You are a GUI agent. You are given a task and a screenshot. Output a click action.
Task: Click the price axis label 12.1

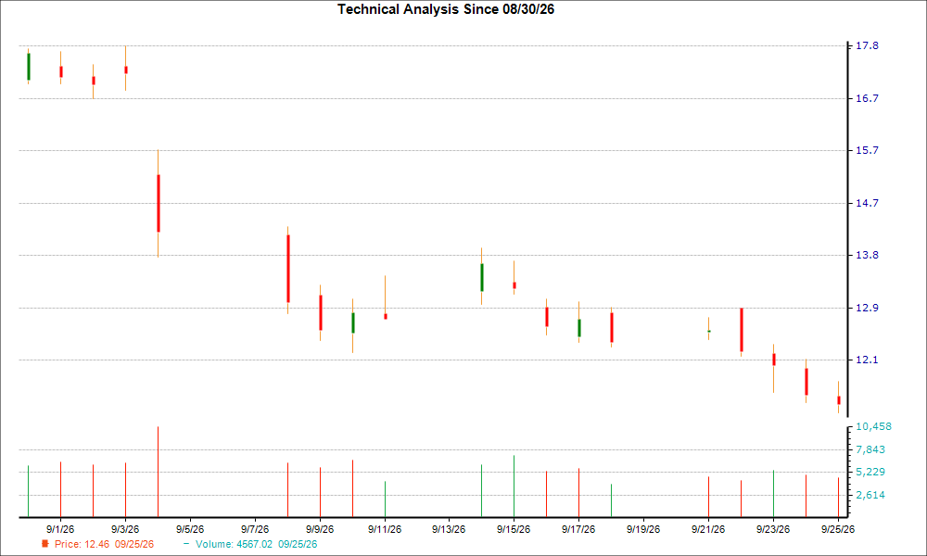[x=867, y=360]
